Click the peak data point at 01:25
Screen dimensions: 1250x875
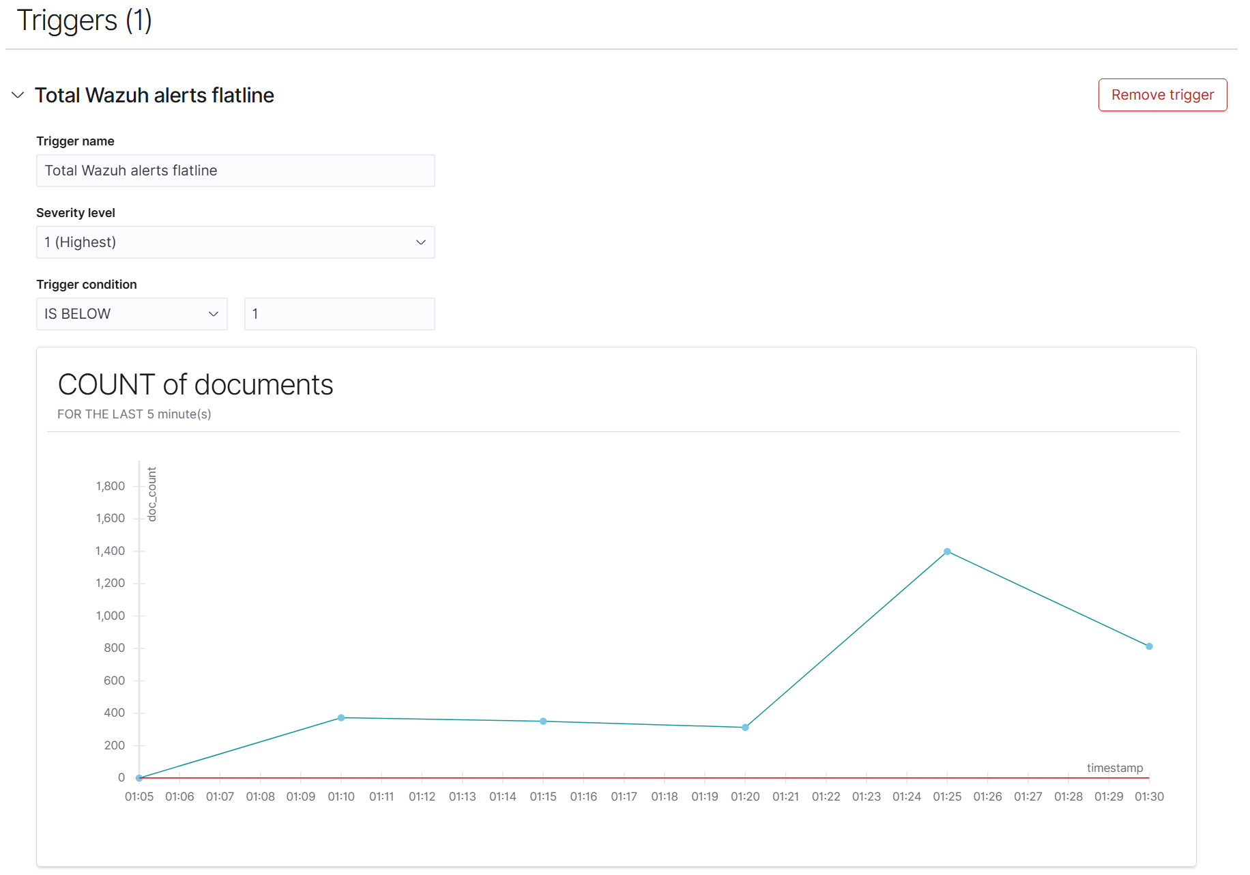(x=947, y=551)
